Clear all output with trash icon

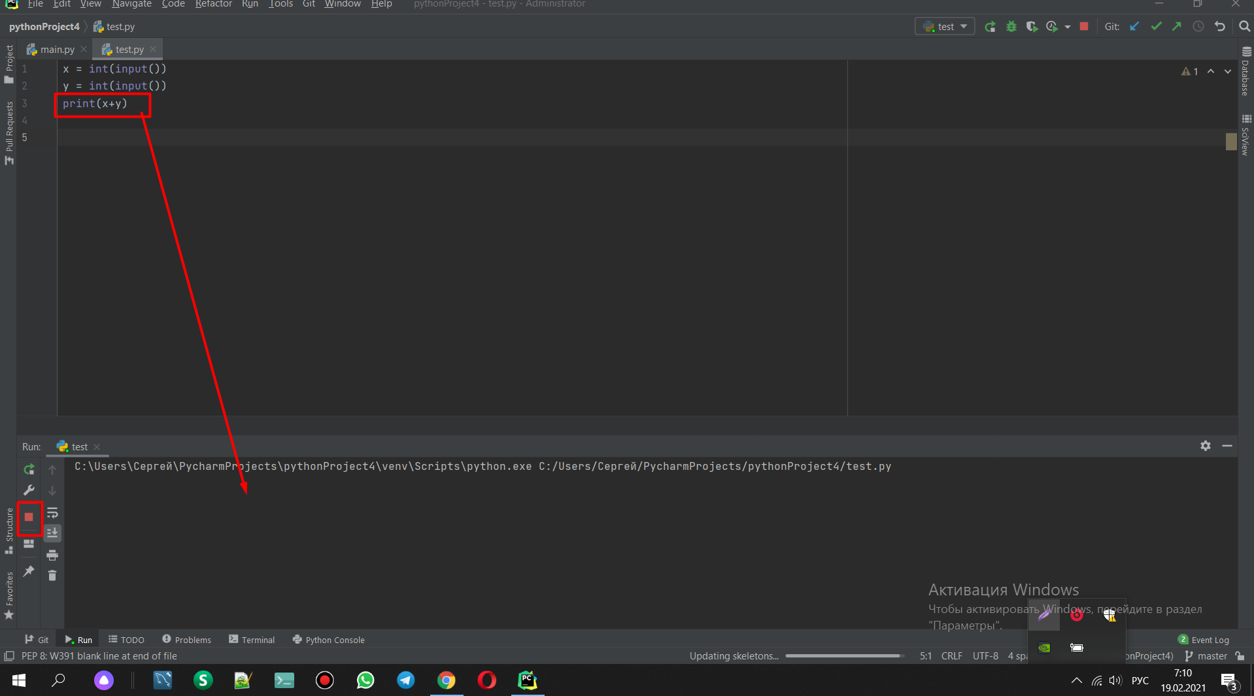click(52, 576)
